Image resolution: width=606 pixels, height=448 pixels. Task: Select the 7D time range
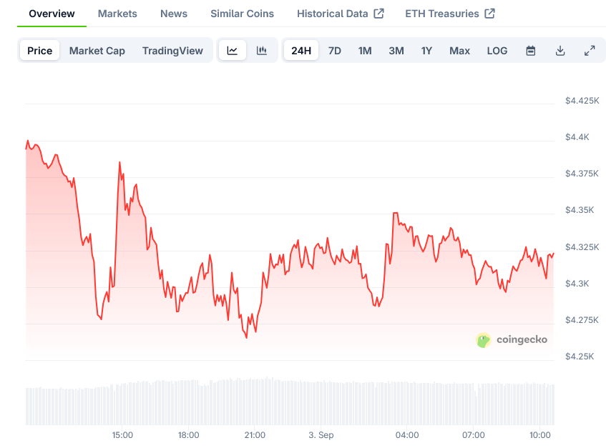[x=334, y=51]
